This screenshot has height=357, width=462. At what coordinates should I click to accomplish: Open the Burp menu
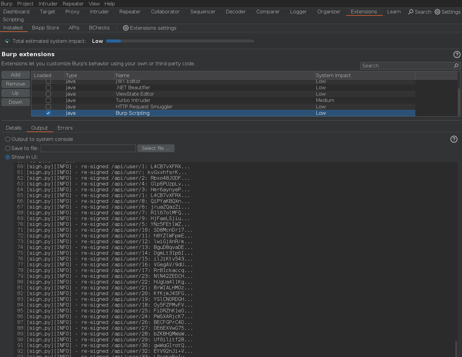[6, 4]
